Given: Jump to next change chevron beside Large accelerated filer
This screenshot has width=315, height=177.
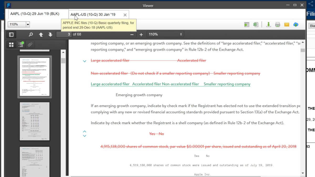Looking at the screenshot, I should tap(85, 61).
